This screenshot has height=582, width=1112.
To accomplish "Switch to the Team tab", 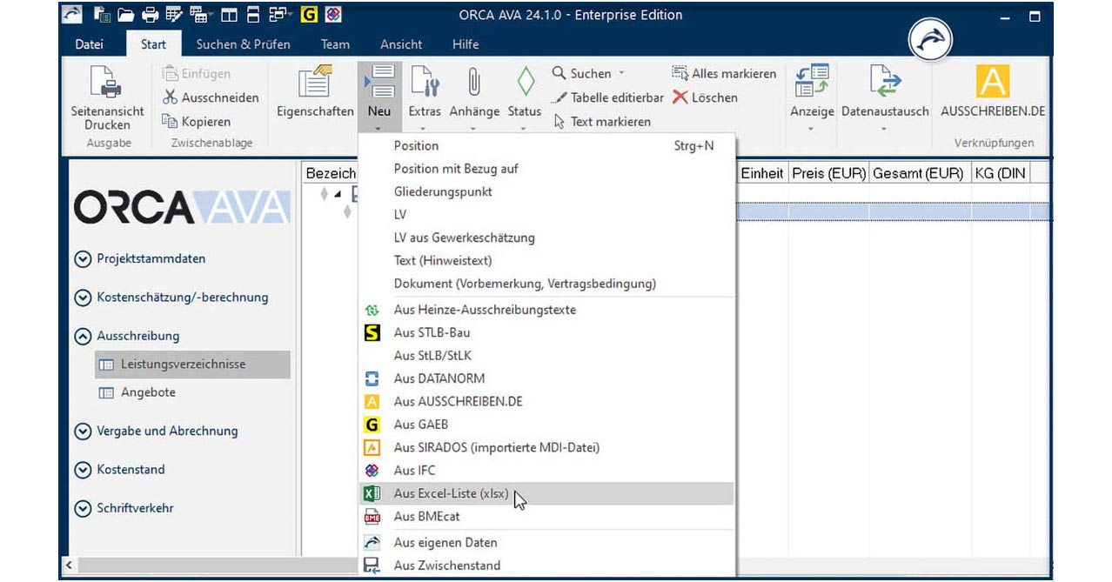I will coord(335,44).
